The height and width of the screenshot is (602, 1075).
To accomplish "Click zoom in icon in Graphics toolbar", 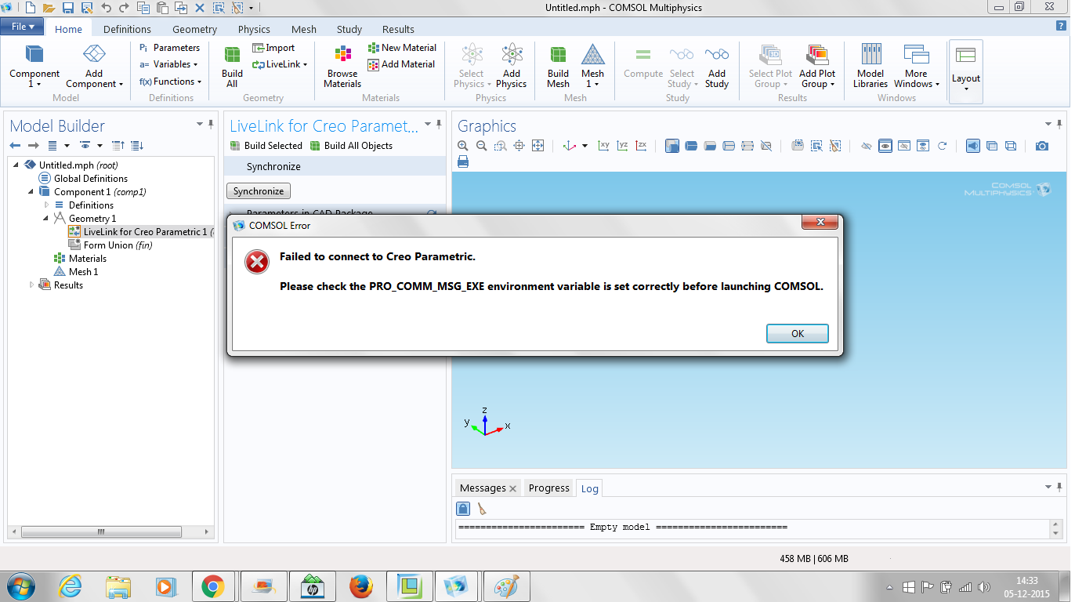I will [463, 146].
